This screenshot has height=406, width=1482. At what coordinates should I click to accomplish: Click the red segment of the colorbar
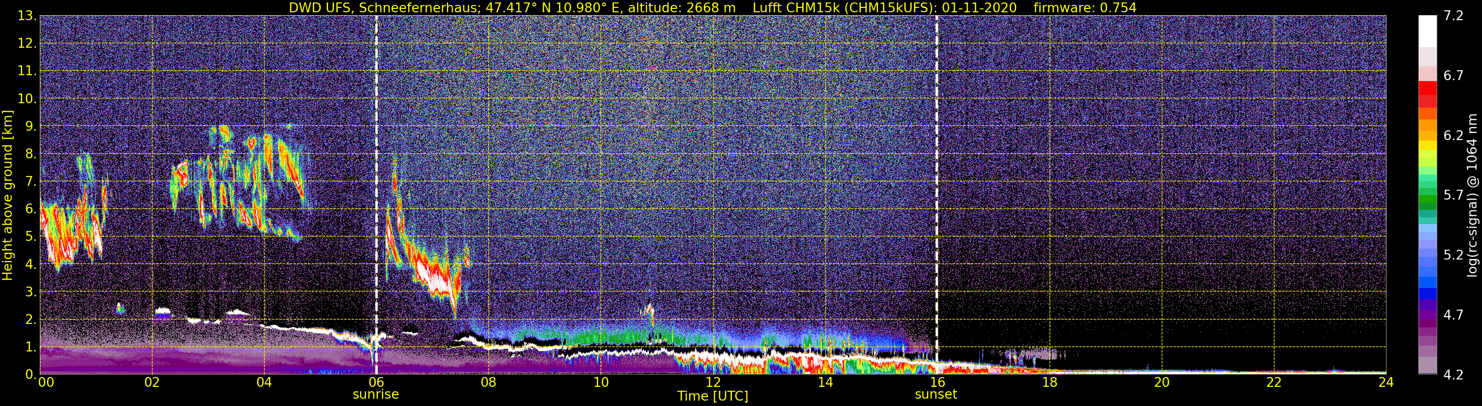tap(1427, 88)
